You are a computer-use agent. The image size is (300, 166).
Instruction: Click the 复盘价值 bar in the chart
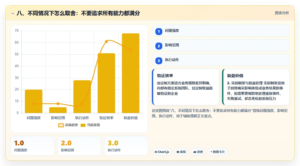point(131,73)
